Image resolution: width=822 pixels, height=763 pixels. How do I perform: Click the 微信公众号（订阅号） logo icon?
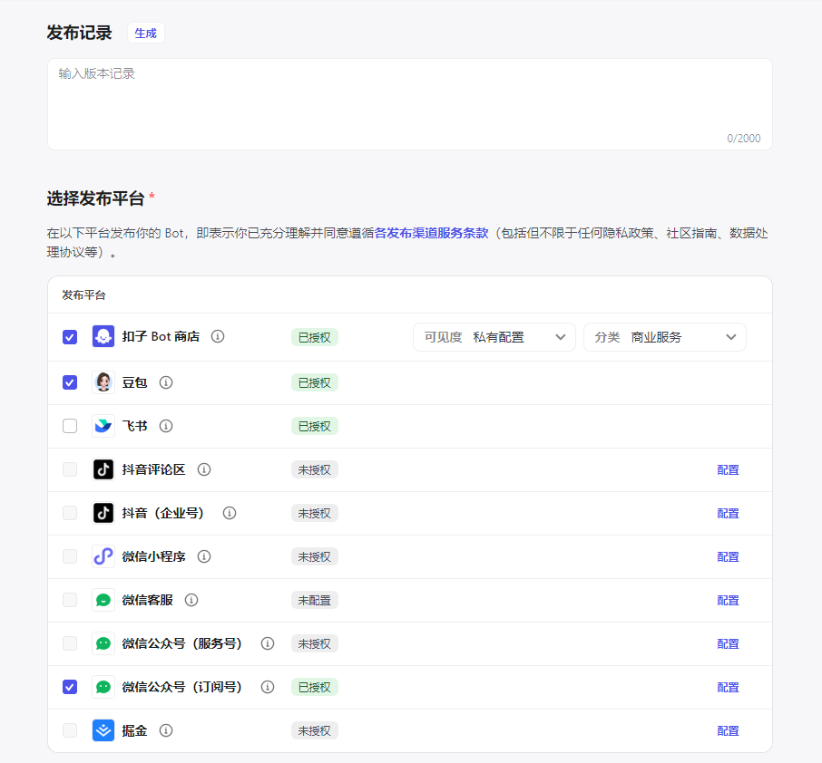pyautogui.click(x=103, y=687)
